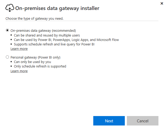Click the 'Personal gateway (Power BI only)' label
The height and width of the screenshot is (131, 165).
click(x=35, y=57)
